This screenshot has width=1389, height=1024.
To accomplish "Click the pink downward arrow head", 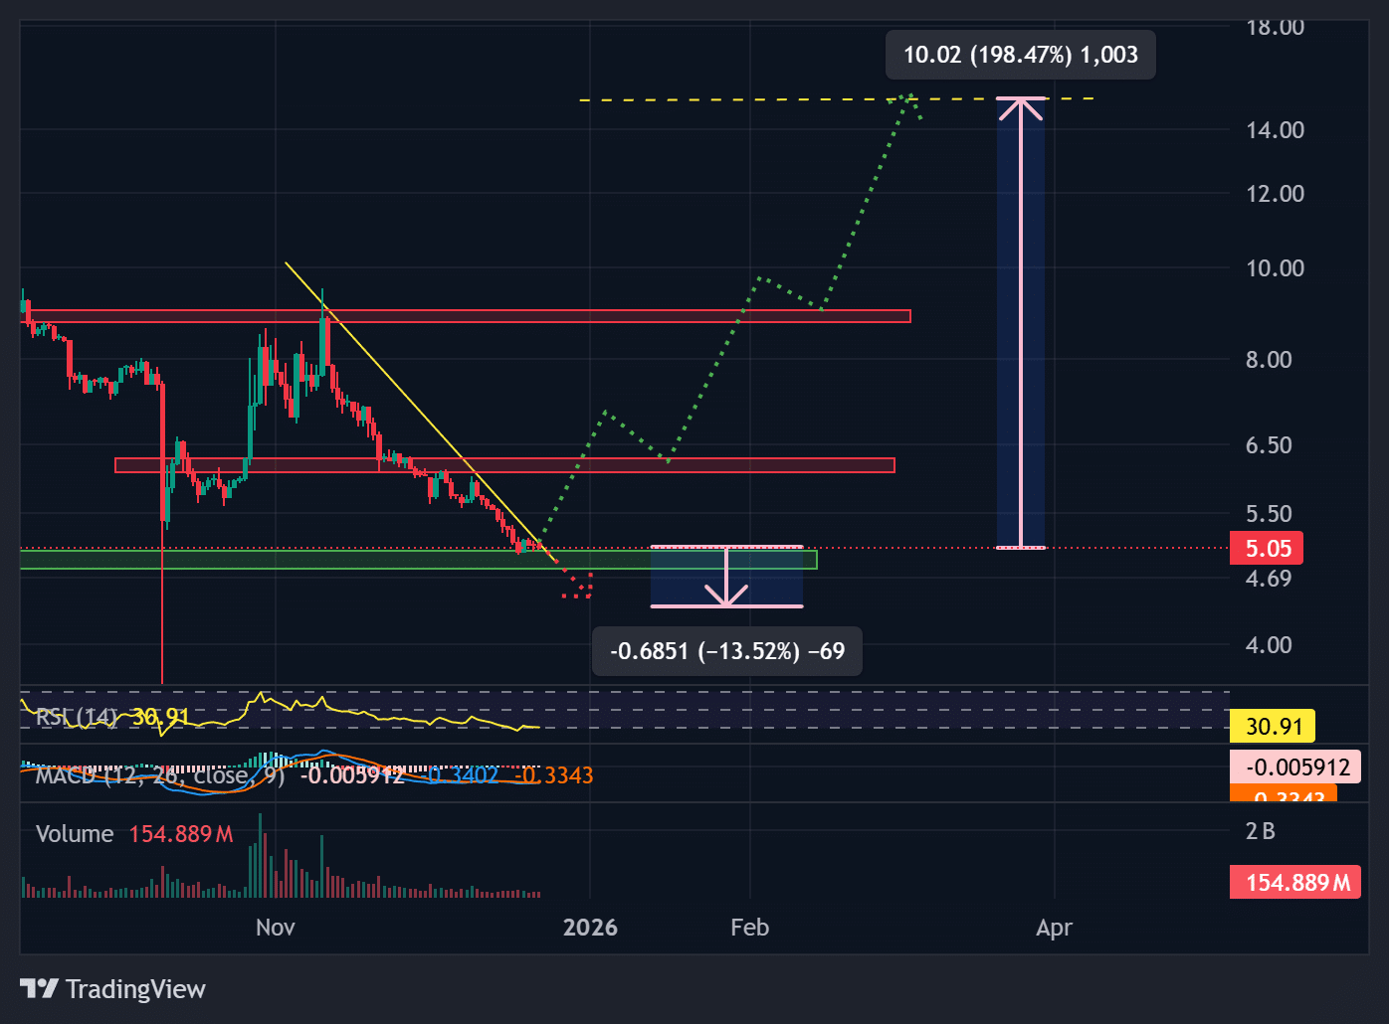I will [726, 597].
